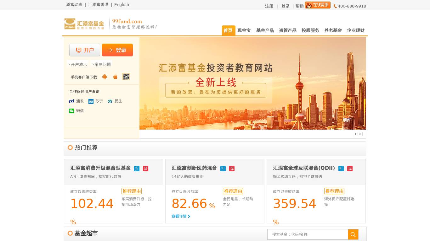Open 查看详情 for 创新医药混合 fund
The image size is (430, 241).
coord(180,216)
